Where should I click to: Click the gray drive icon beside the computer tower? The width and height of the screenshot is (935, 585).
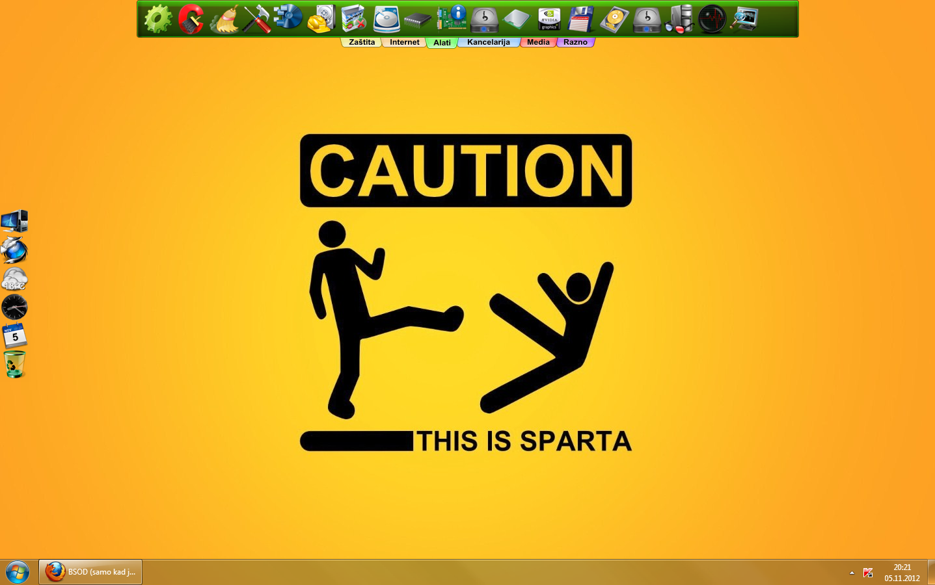[647, 19]
